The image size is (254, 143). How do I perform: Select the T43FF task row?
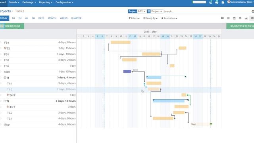click(x=38, y=107)
